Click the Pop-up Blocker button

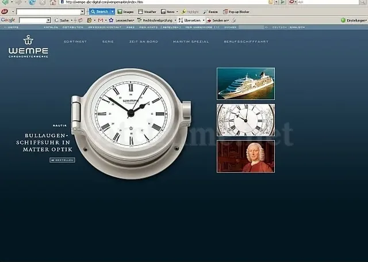(x=236, y=12)
